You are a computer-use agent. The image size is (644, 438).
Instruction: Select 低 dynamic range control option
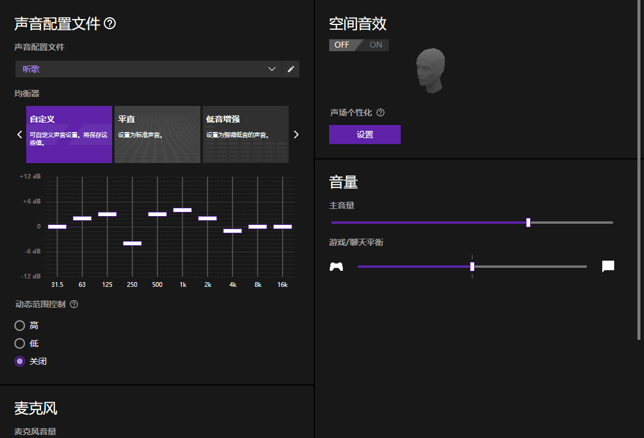click(20, 343)
